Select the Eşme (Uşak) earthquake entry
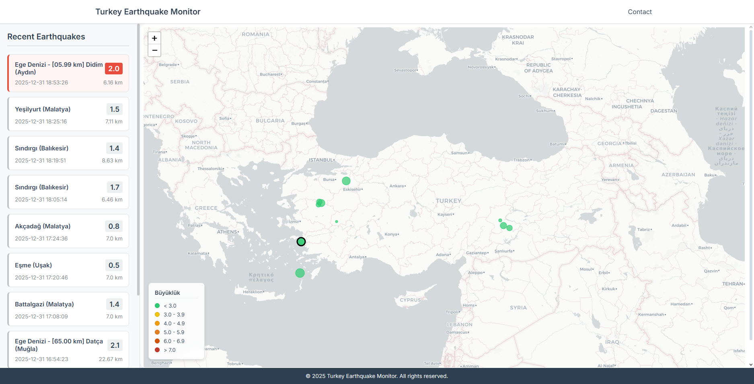 coord(68,270)
